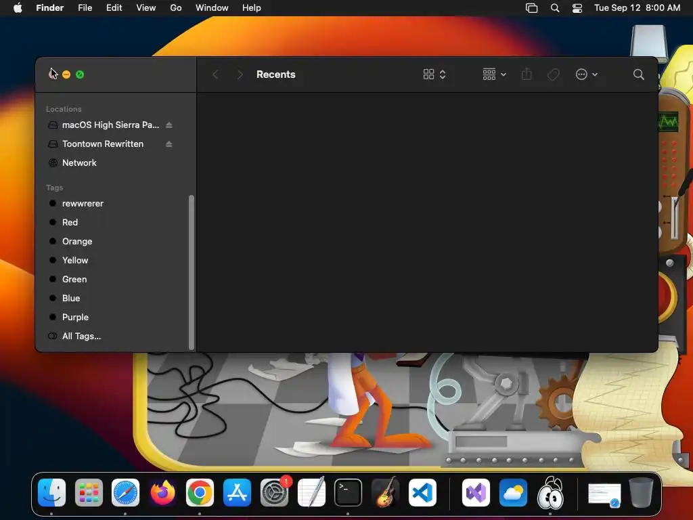Go forward with the right chevron
This screenshot has width=693, height=520.
pos(240,74)
